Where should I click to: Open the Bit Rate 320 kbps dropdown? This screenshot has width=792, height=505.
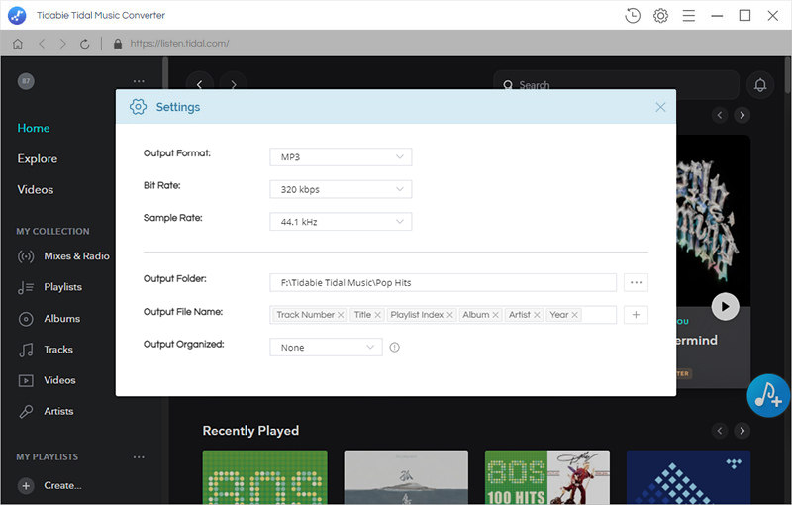(341, 189)
